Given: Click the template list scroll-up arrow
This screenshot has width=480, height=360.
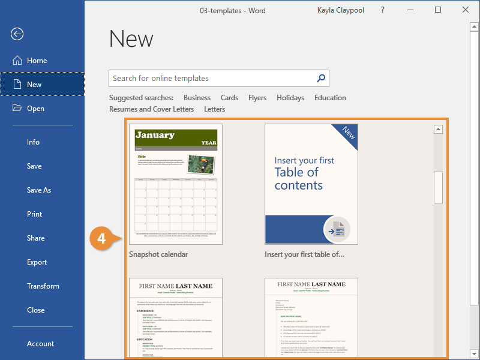Looking at the screenshot, I should (x=439, y=129).
